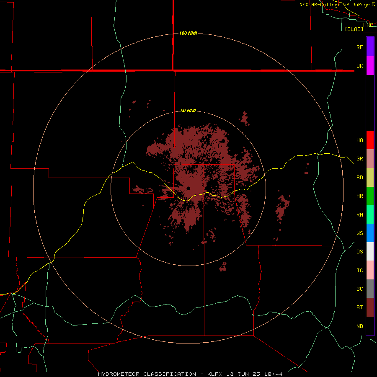Click the 'WS' legend label
Image resolution: width=377 pixels, height=377 pixels.
(x=359, y=233)
